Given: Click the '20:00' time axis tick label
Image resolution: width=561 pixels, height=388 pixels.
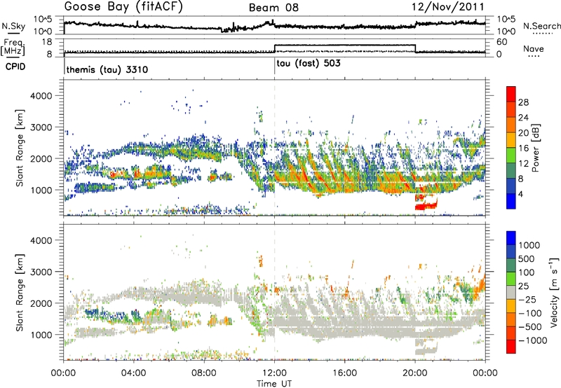Looking at the screenshot, I should coord(415,373).
